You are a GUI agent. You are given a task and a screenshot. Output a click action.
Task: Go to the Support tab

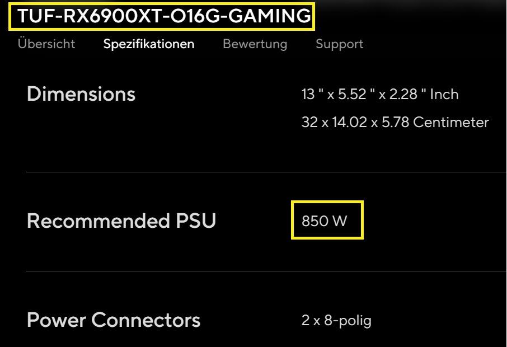click(339, 44)
